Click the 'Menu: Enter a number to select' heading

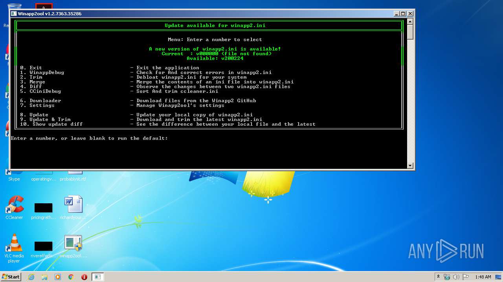coord(215,40)
